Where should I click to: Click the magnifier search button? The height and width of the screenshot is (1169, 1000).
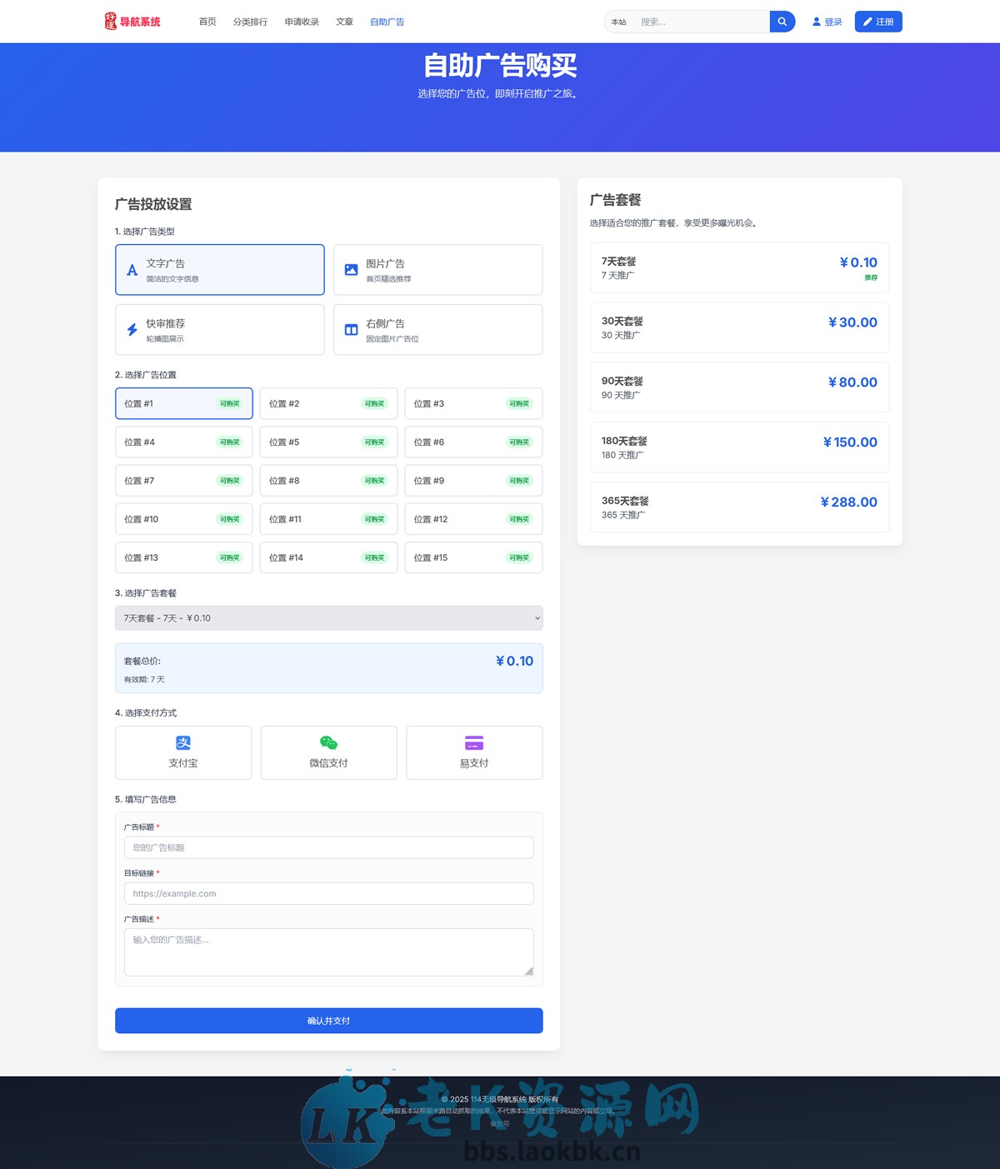tap(782, 22)
